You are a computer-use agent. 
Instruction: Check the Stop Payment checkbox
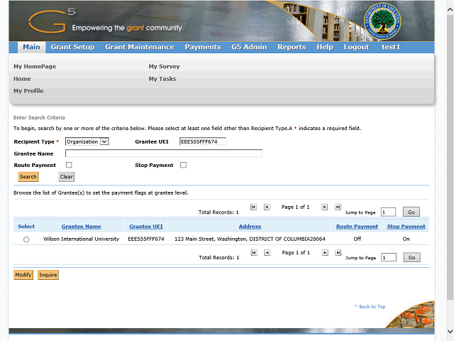pyautogui.click(x=183, y=165)
